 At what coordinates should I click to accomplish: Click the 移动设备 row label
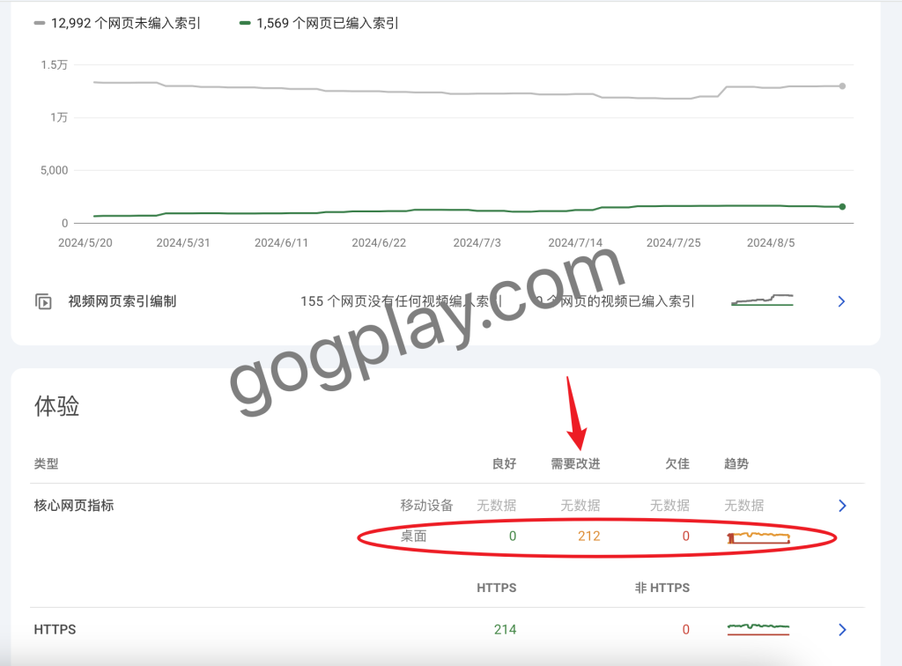click(427, 506)
